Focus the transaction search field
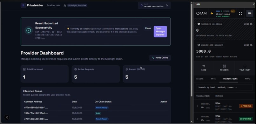 coord(224,87)
